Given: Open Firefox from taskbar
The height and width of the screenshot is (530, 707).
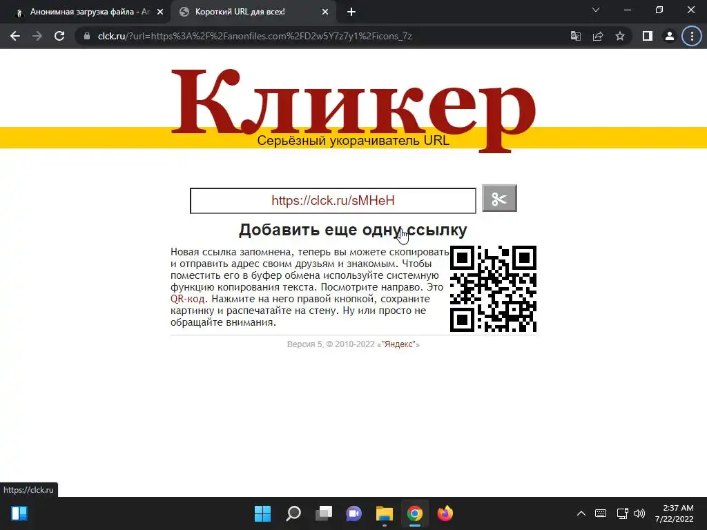Looking at the screenshot, I should 445,513.
